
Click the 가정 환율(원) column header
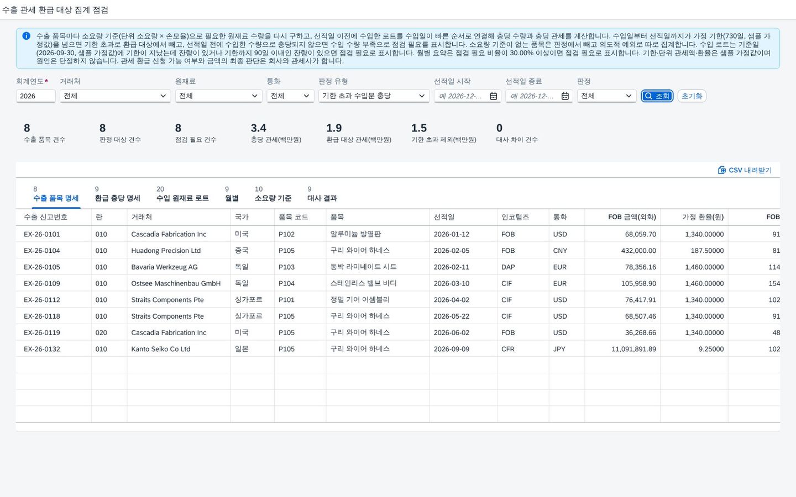point(694,217)
